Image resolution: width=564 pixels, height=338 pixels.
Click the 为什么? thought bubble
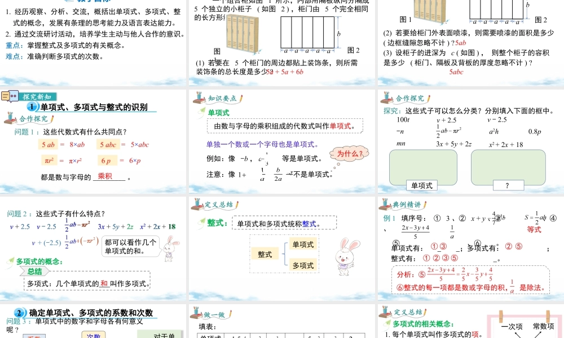pyautogui.click(x=349, y=153)
